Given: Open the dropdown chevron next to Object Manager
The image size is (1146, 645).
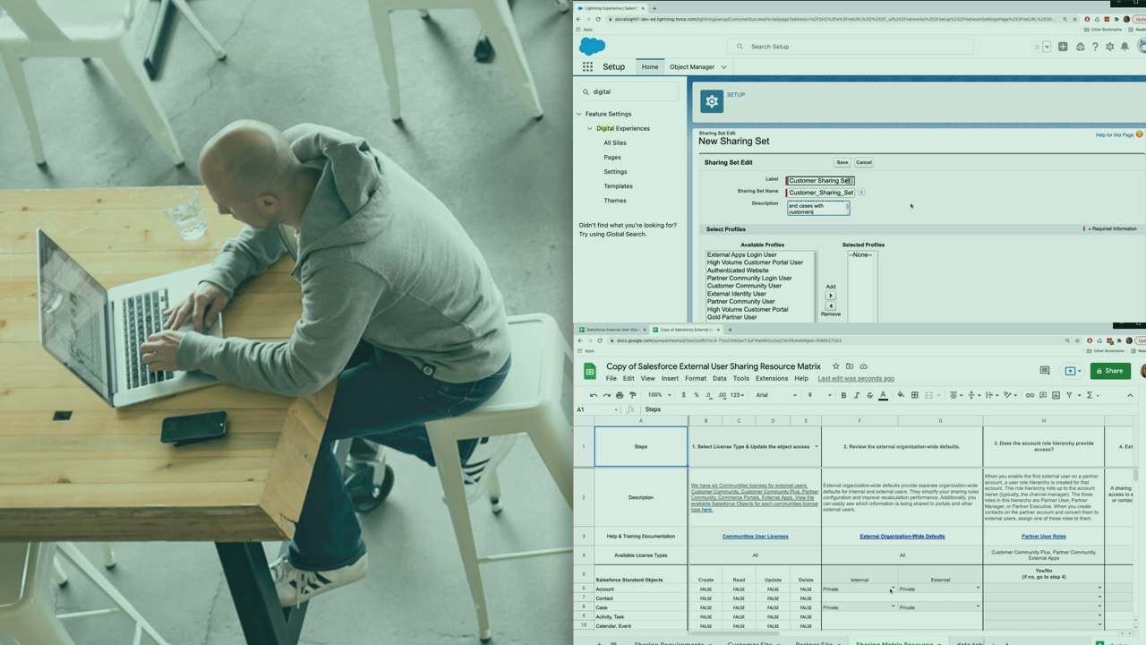Looking at the screenshot, I should pos(724,66).
